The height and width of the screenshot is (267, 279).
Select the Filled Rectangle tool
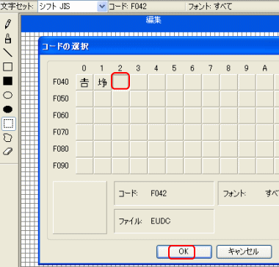8,81
